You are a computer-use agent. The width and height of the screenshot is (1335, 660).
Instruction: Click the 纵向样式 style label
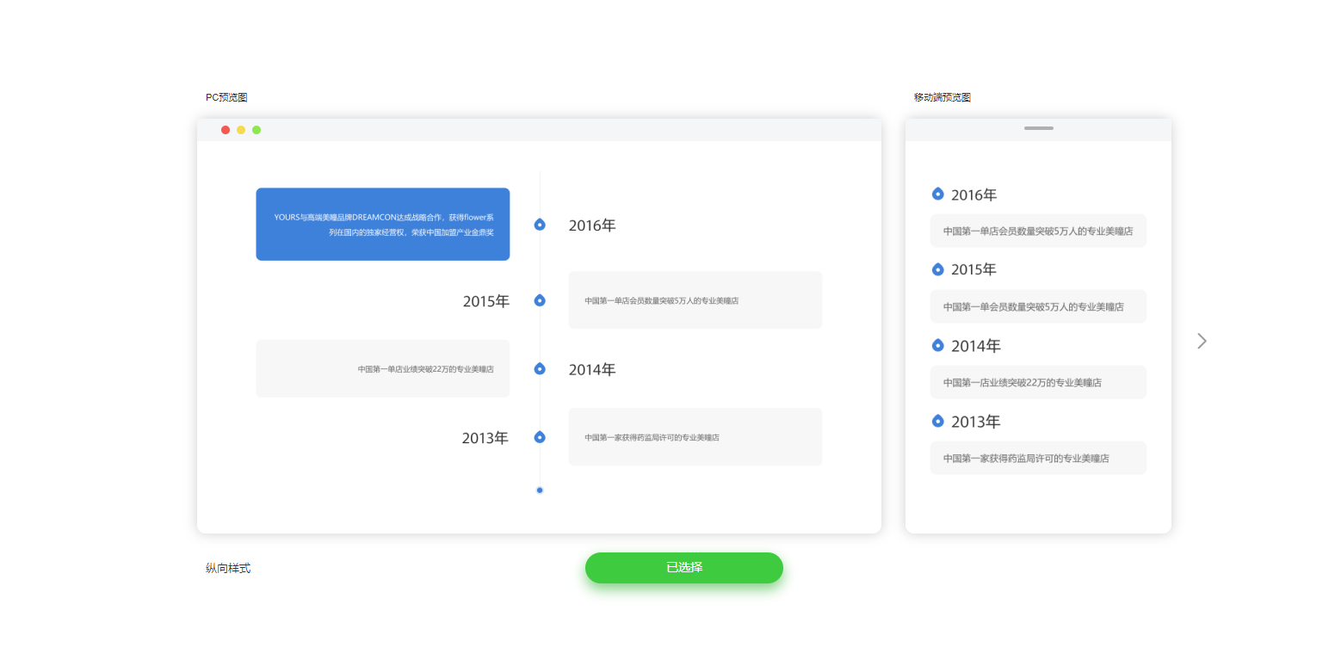tap(228, 568)
